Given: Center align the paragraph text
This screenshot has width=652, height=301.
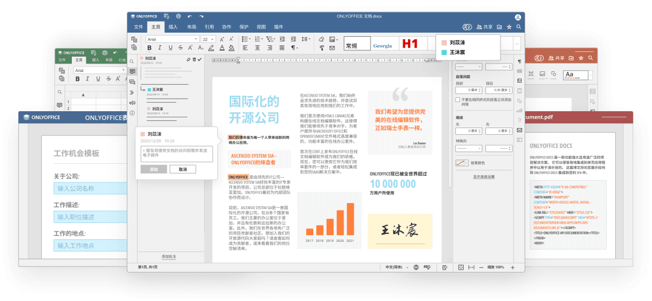Looking at the screenshot, I should tap(257, 48).
